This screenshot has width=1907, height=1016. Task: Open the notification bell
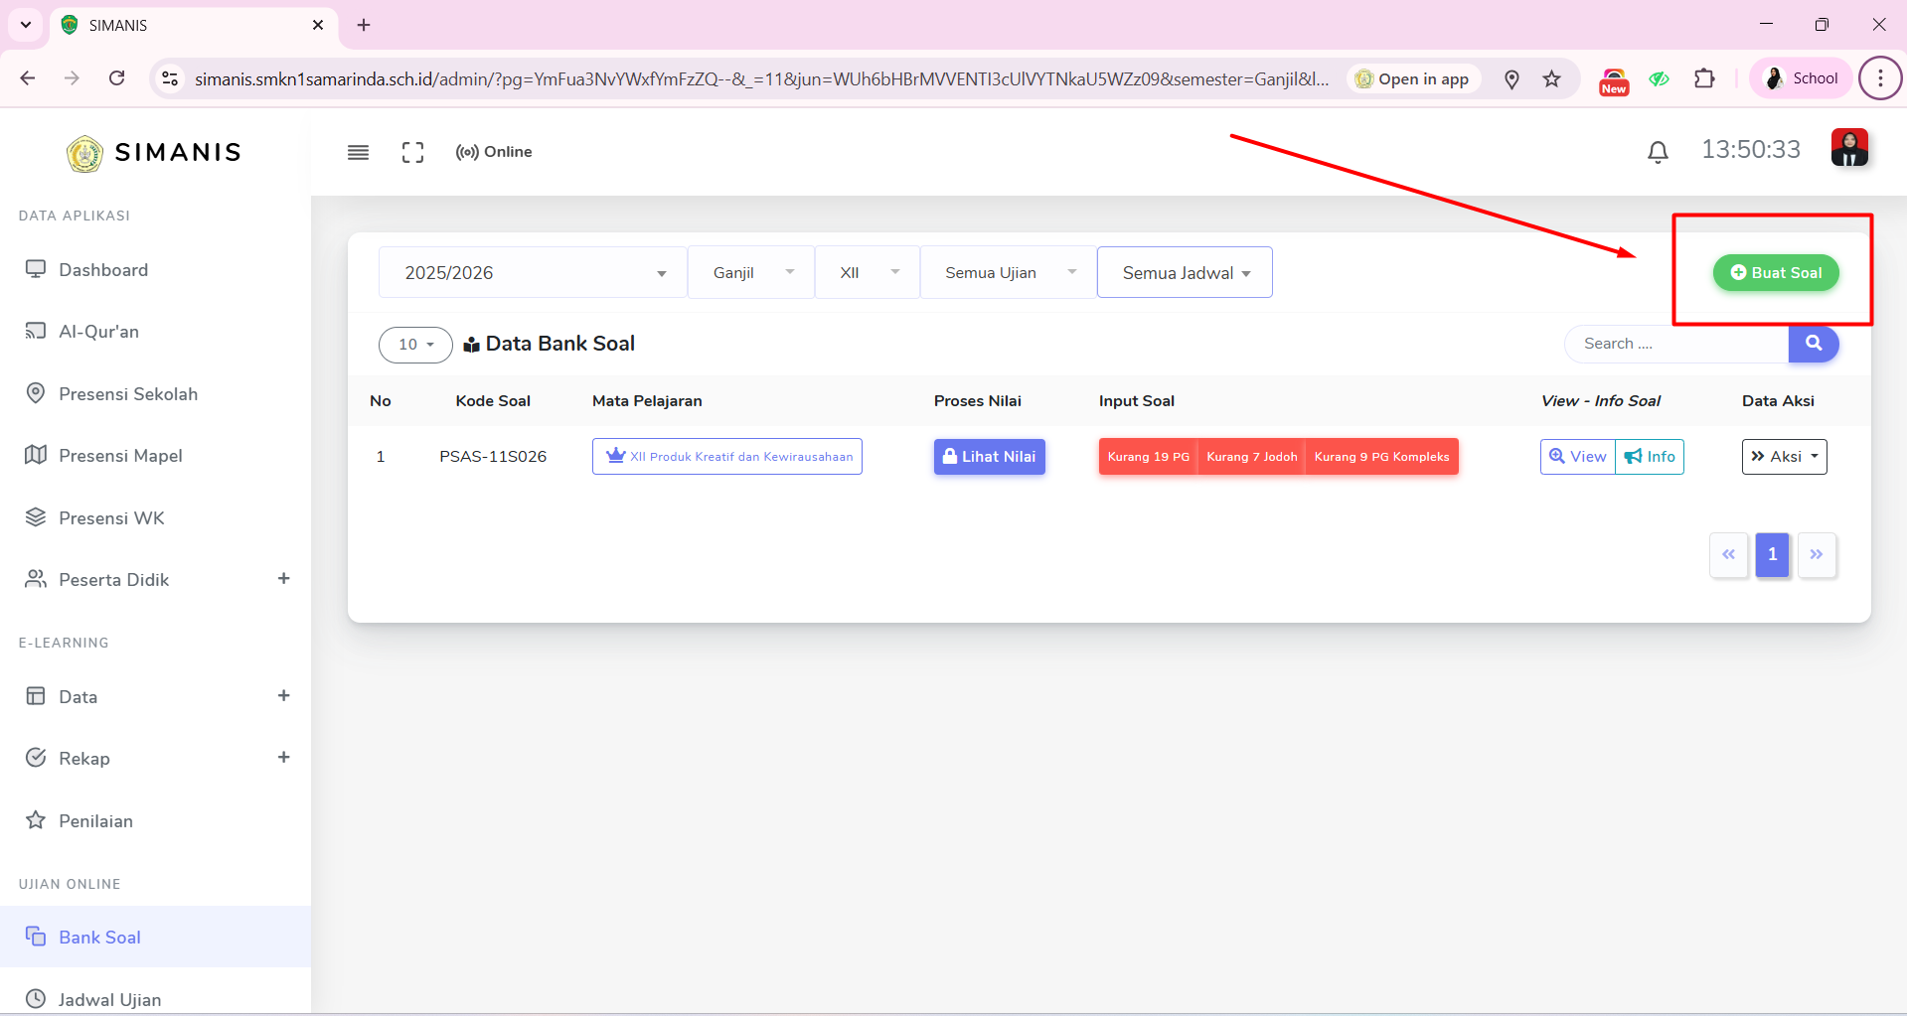click(x=1657, y=152)
